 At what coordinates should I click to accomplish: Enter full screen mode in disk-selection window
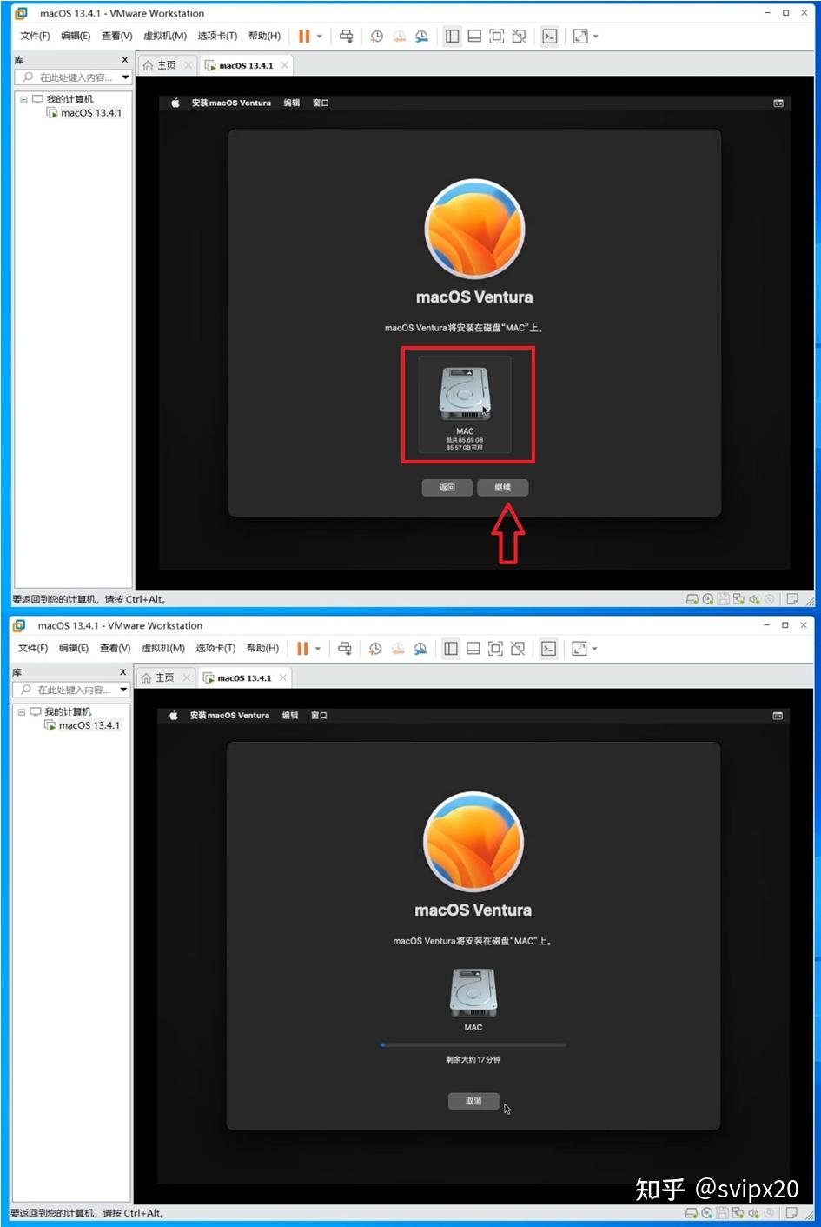(497, 37)
